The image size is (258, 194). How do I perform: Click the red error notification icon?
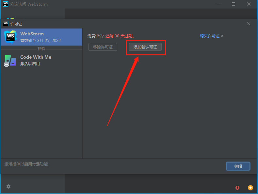coord(237,187)
